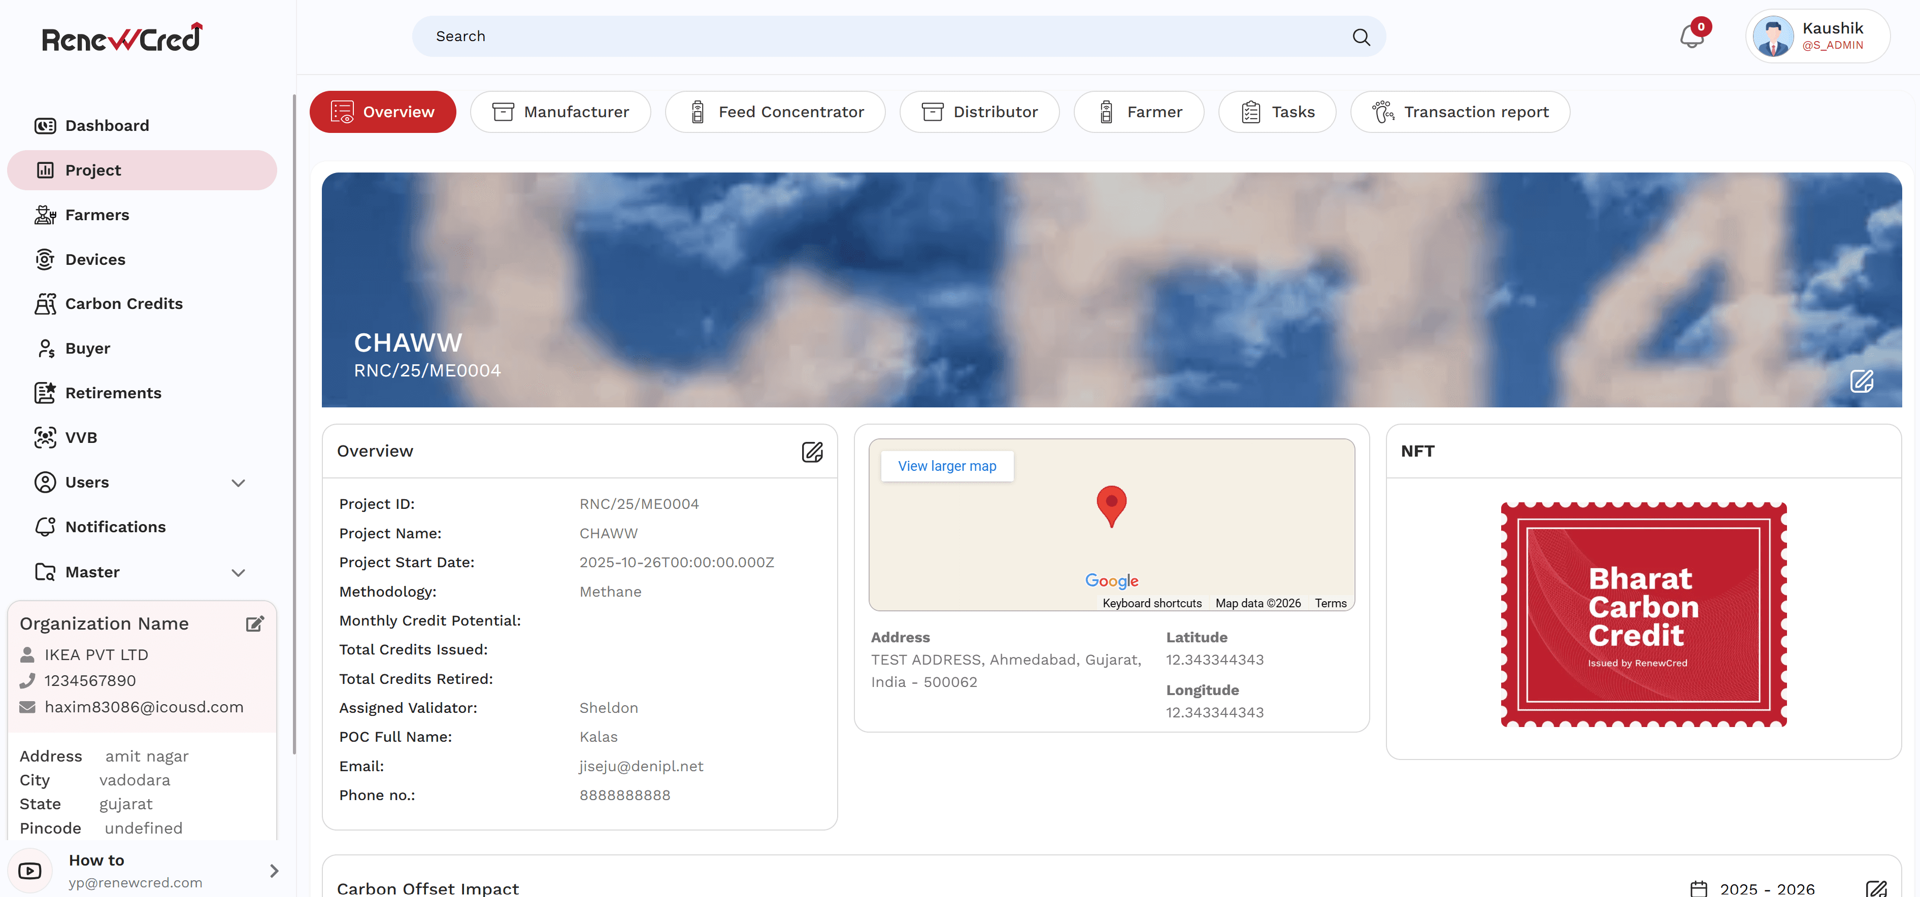Open Carbon Credits in the sidebar

124,304
